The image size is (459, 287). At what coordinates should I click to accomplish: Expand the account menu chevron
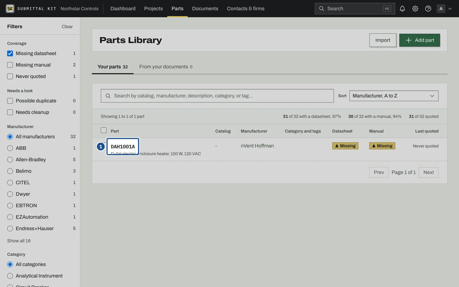[x=450, y=9]
